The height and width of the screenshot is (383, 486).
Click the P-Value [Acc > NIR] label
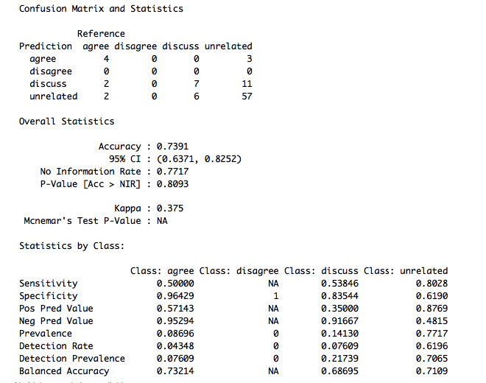click(90, 184)
